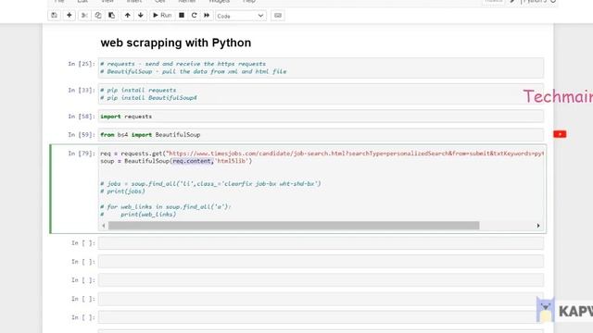This screenshot has height=333, width=593.
Task: Save the notebook with the floppy disk icon
Action: 54,16
